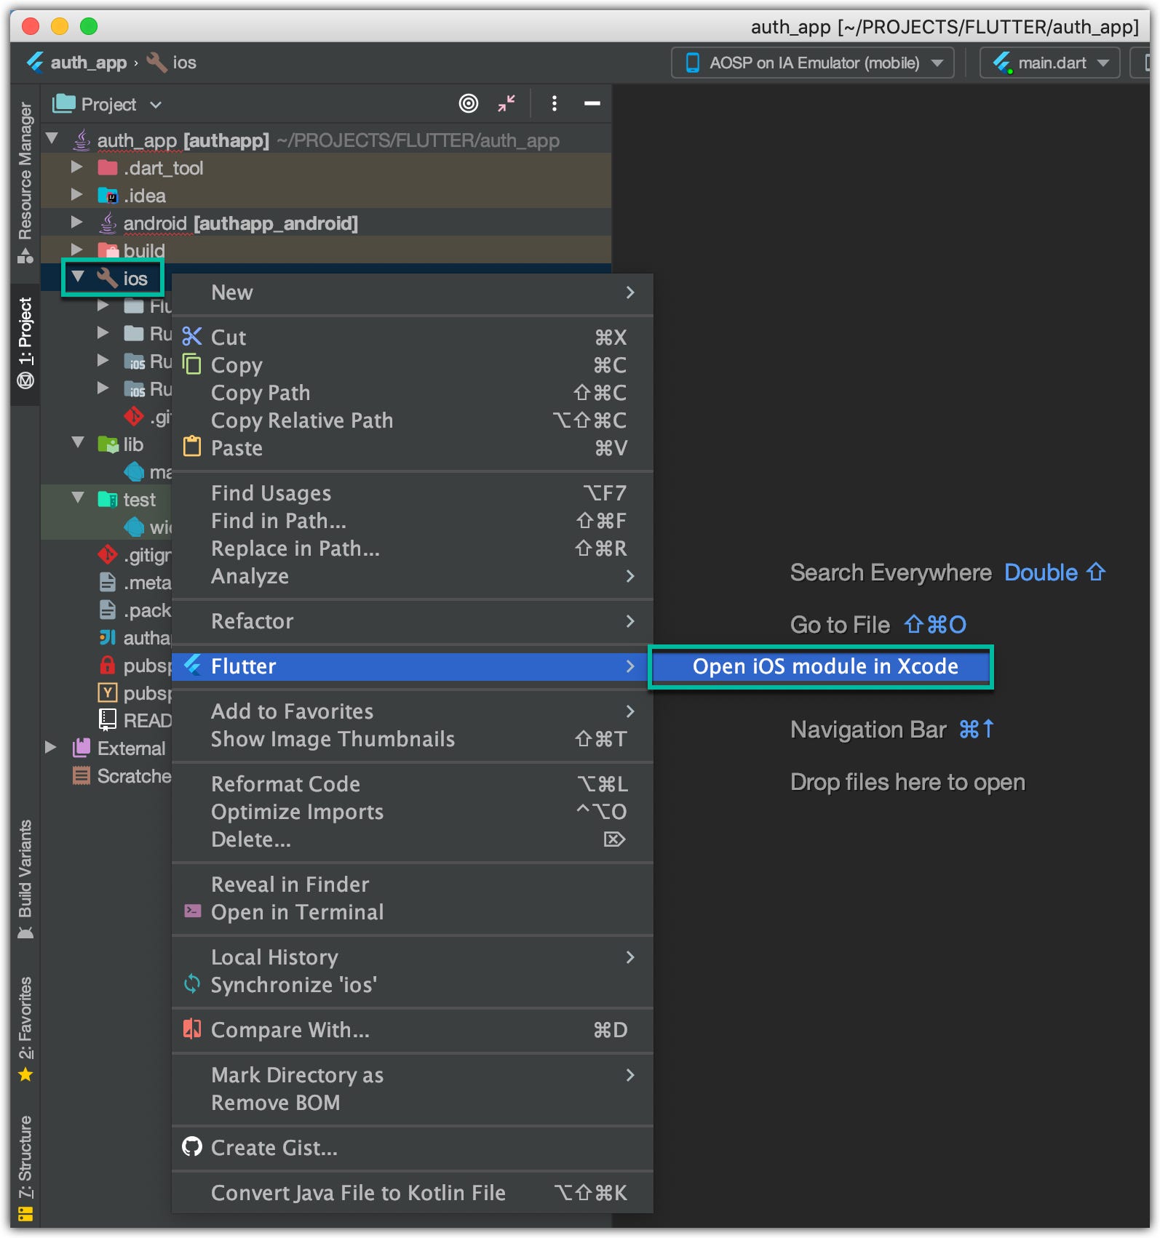The height and width of the screenshot is (1238, 1160).
Task: Open the New submenu
Action: click(x=413, y=292)
